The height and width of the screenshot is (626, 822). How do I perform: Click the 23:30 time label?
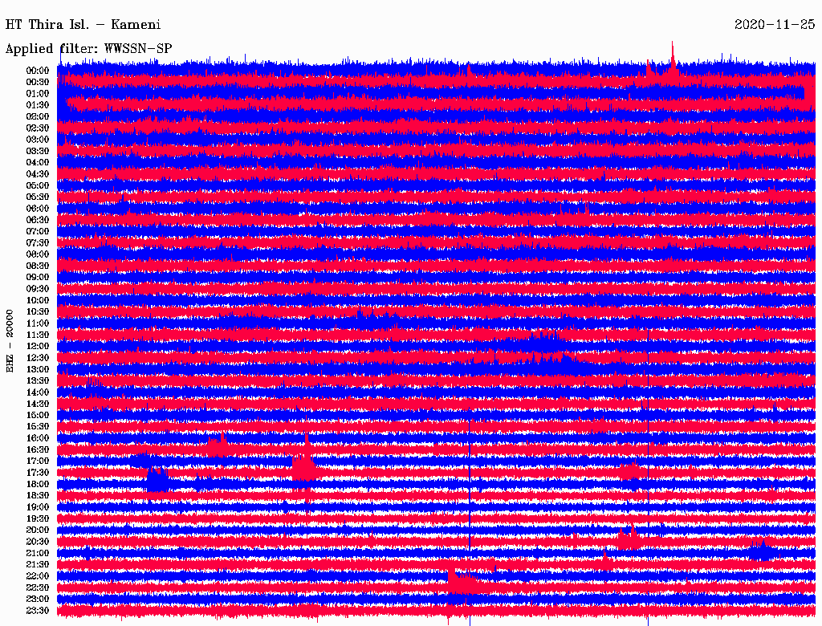[38, 610]
